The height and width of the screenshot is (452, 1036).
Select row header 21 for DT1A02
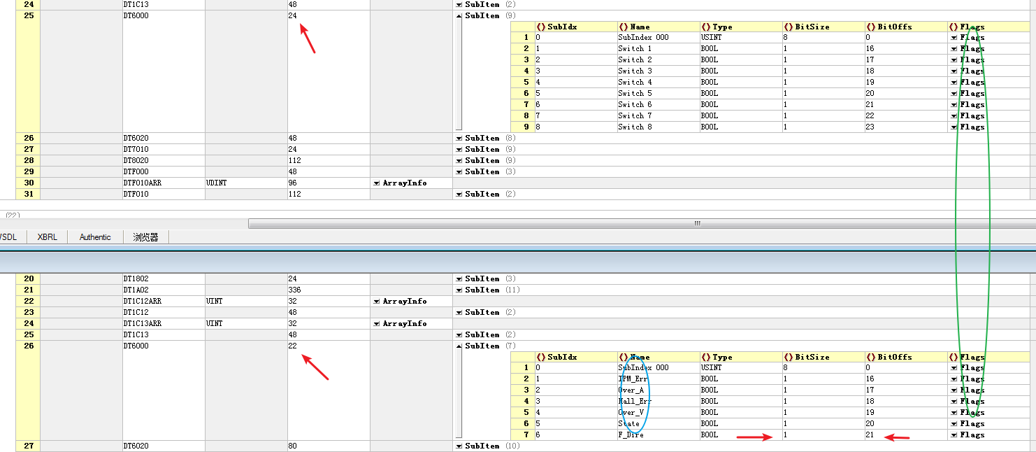tap(28, 290)
